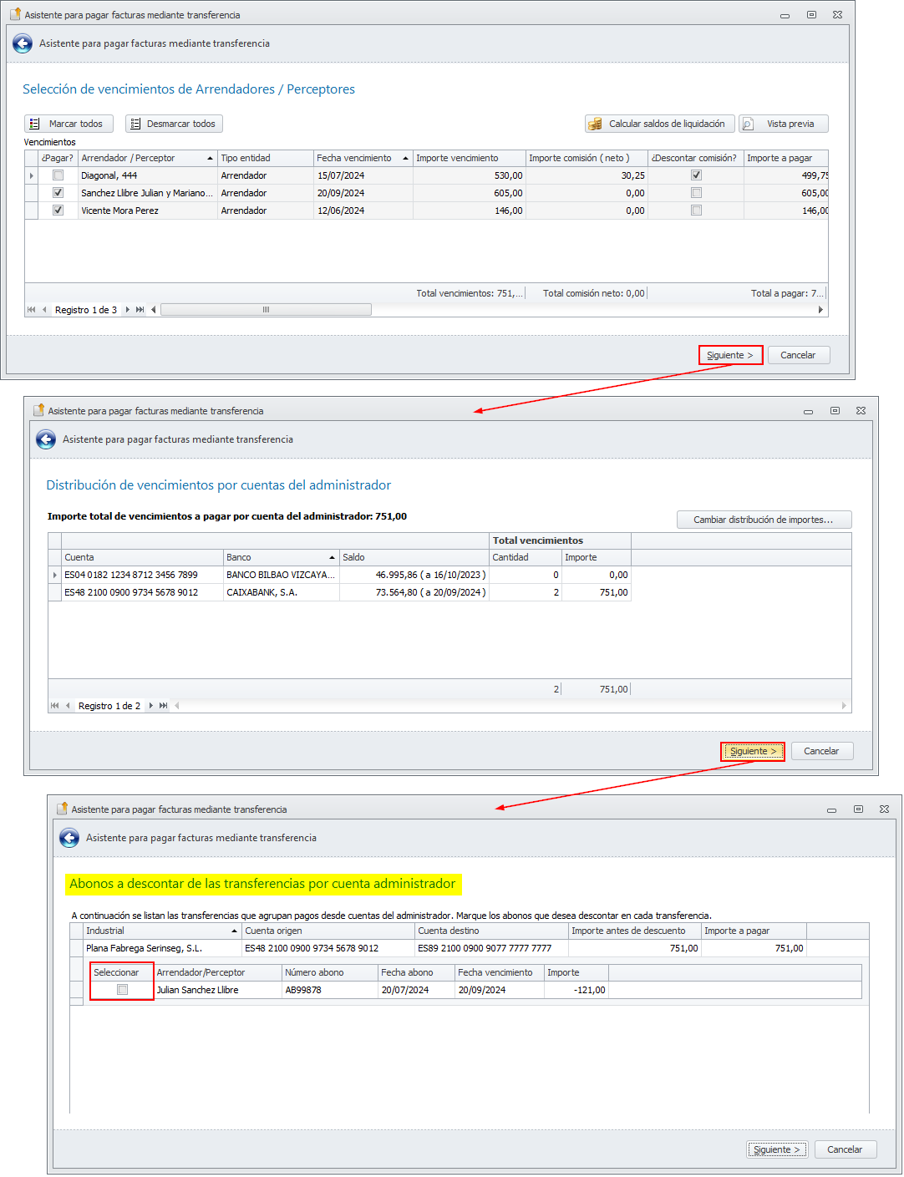
Task: Click CAIXABANK, S.A. cell
Action: [x=281, y=592]
